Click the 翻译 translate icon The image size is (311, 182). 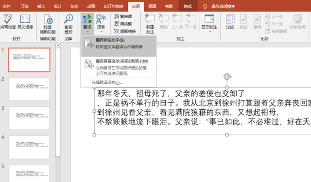(87, 19)
